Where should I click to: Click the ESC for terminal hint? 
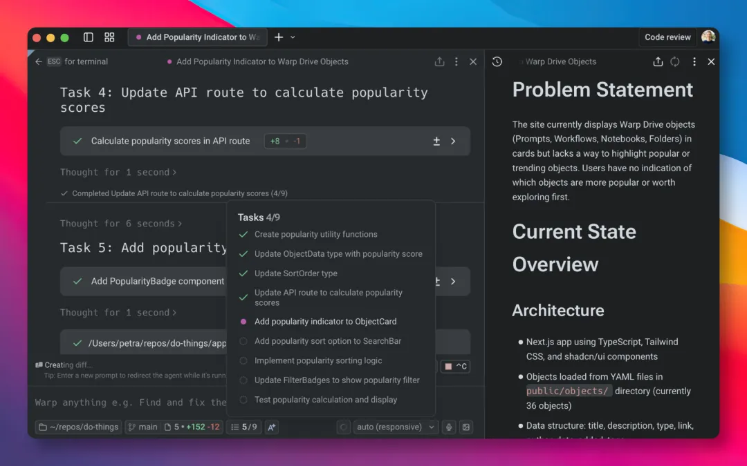coord(77,61)
